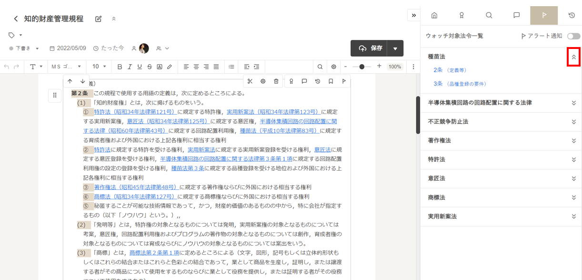Click the highlighter pen icon
This screenshot has width=582, height=280.
tap(169, 67)
